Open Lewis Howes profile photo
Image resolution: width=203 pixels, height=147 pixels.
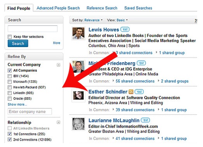[x=78, y=33]
